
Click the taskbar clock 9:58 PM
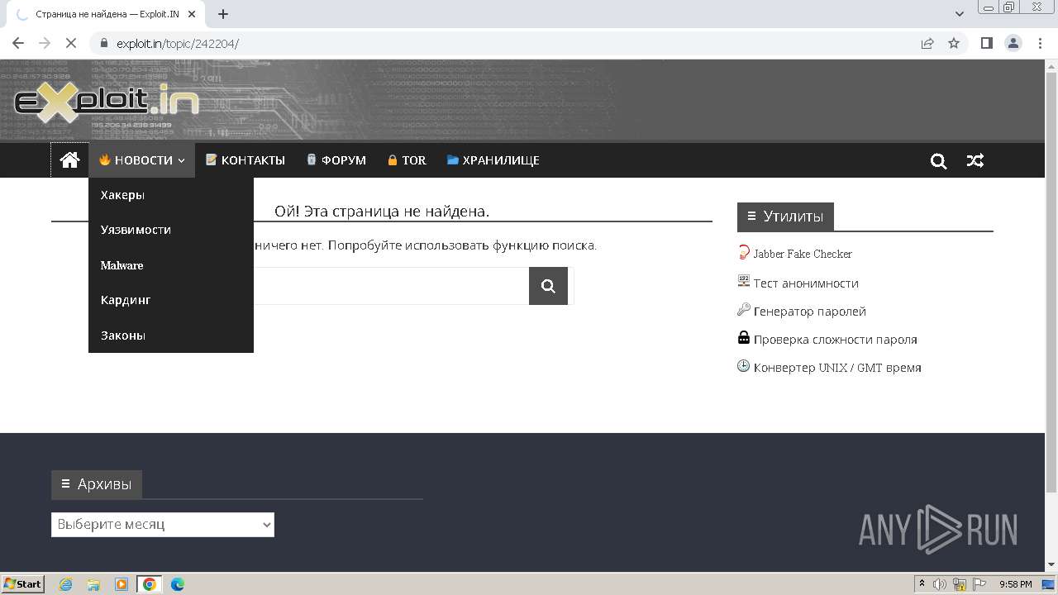(1015, 584)
